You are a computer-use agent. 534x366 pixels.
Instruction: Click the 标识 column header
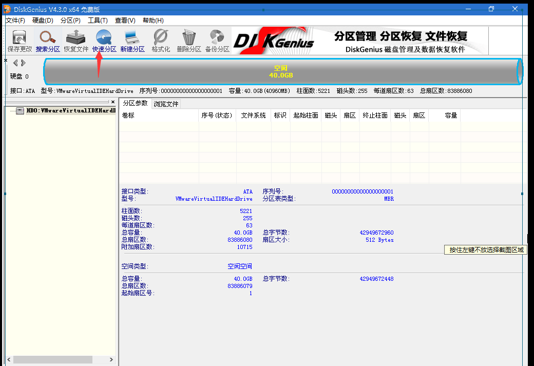coord(280,115)
